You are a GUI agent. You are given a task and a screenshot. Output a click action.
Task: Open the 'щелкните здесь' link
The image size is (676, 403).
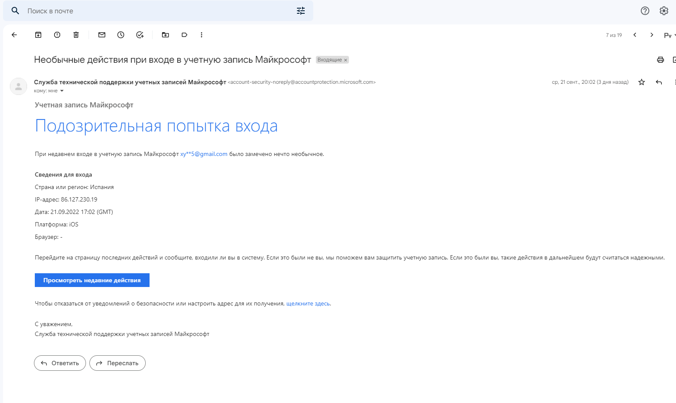click(x=308, y=303)
